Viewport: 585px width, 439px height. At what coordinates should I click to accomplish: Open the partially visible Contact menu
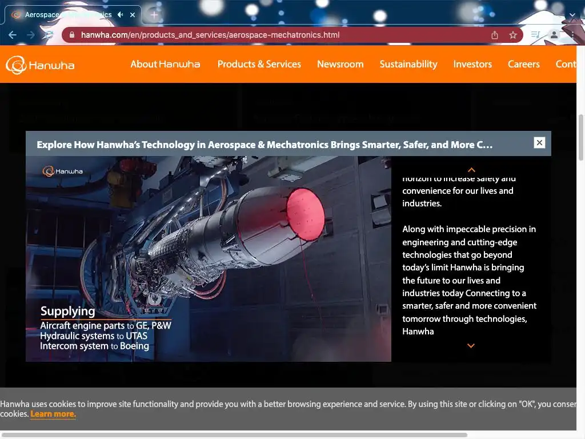tap(566, 64)
